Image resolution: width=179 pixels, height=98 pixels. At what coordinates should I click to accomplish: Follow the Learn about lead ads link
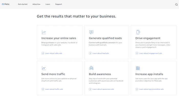coord(100,53)
